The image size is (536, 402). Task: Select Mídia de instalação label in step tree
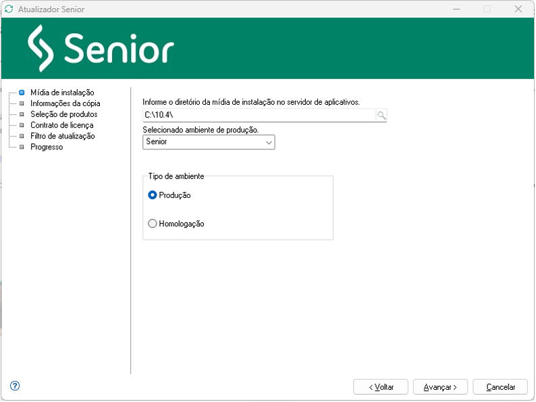(x=62, y=93)
